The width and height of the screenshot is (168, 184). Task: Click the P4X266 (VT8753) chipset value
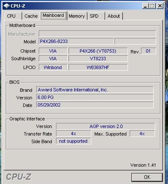point(98,51)
